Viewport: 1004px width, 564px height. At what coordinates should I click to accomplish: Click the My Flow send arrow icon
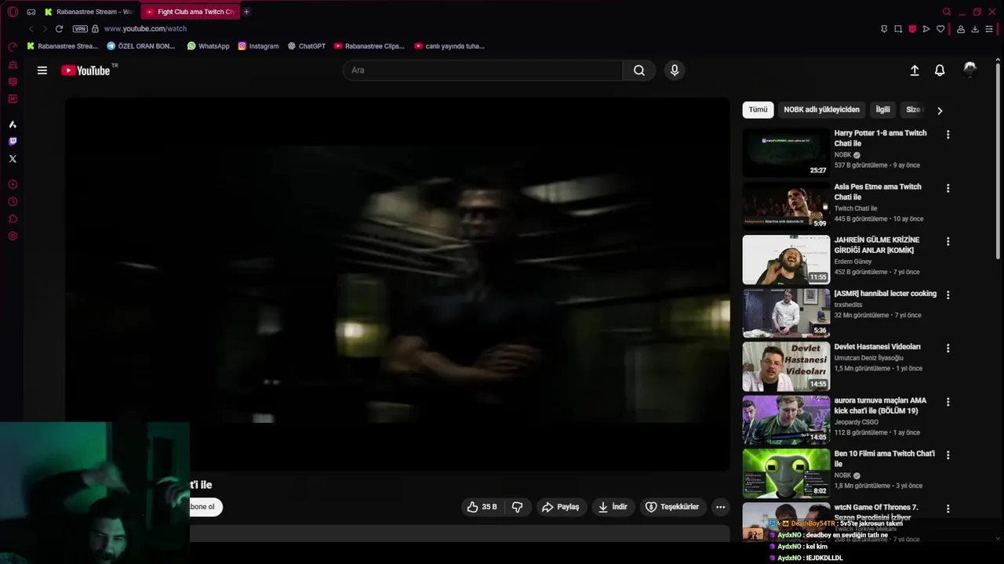point(926,29)
